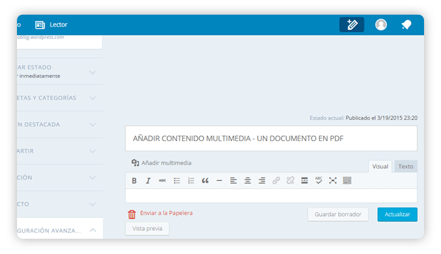
Task: Insert Read More tag
Action: pyautogui.click(x=304, y=181)
